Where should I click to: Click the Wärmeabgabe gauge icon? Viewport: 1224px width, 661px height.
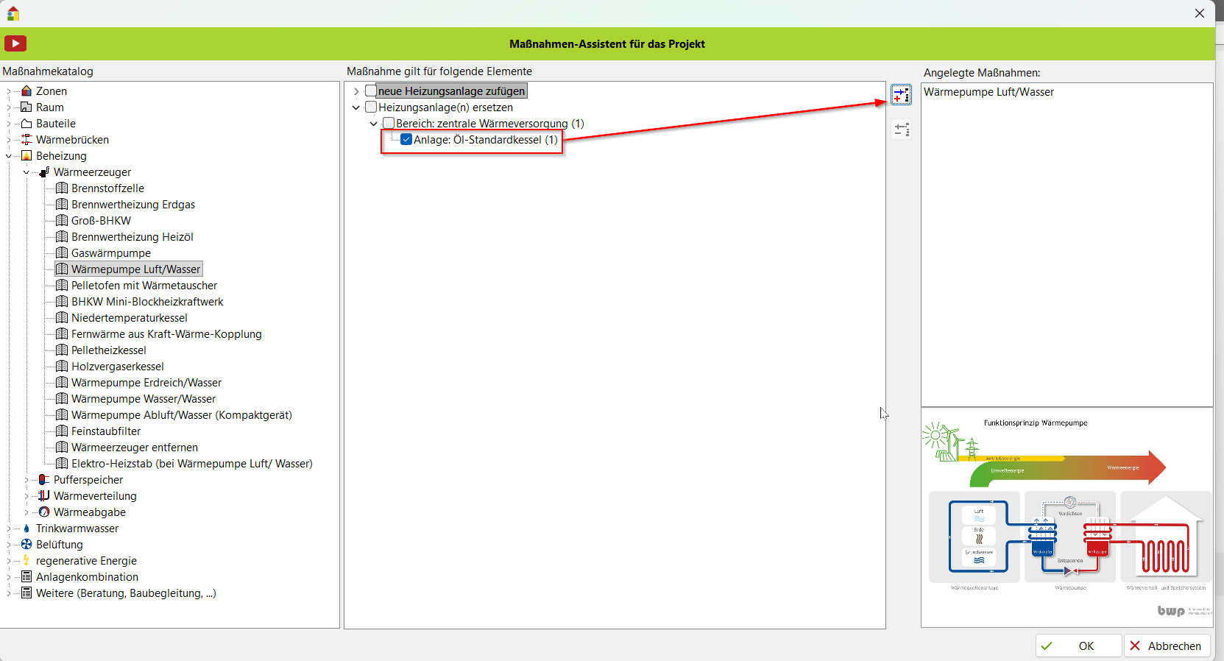point(44,512)
